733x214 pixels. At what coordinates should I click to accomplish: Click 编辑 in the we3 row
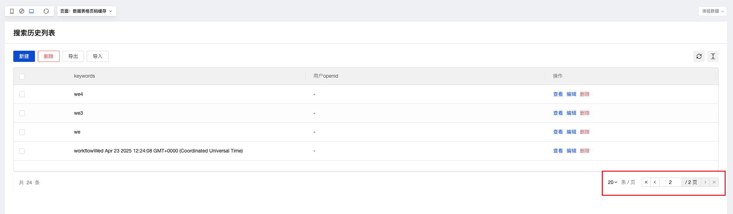[x=571, y=113]
